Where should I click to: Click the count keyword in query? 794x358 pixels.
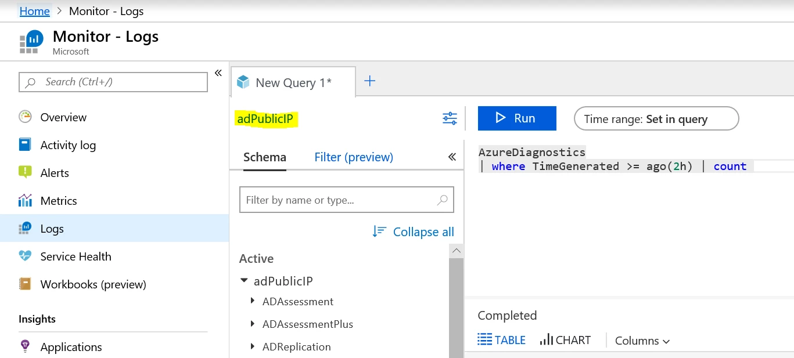pos(730,167)
